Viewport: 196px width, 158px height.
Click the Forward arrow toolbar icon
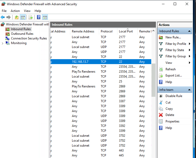coord(9,17)
